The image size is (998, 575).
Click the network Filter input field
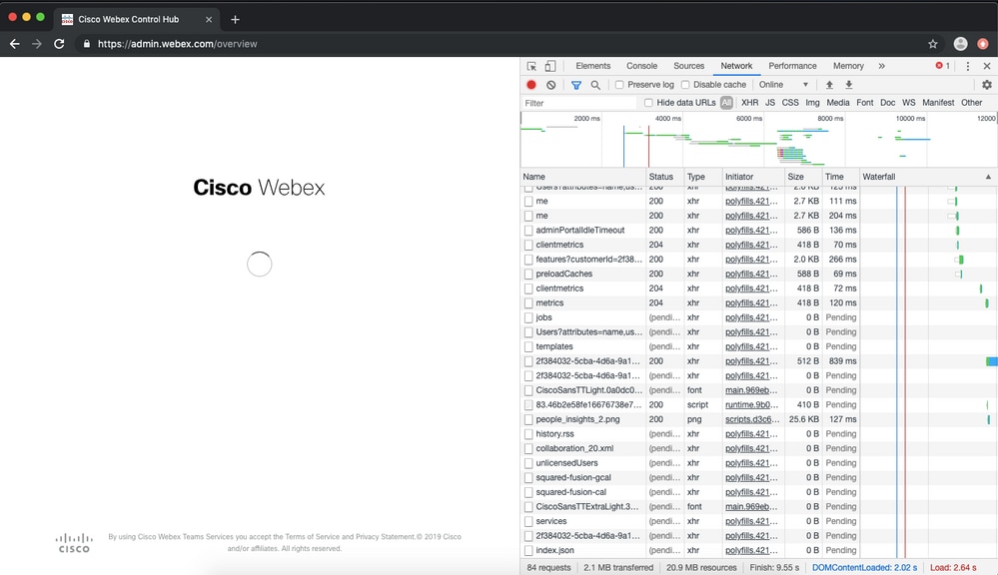578,103
